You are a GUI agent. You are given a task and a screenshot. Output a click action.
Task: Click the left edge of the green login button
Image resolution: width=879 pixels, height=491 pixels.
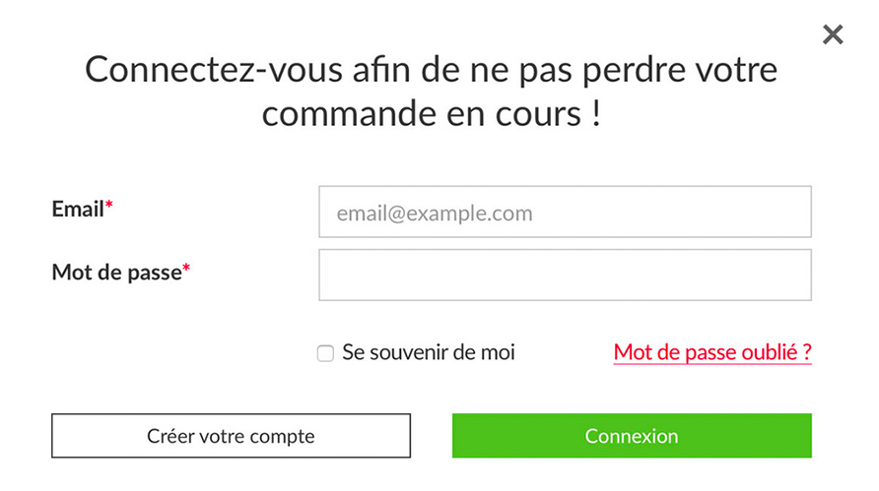coord(463,436)
